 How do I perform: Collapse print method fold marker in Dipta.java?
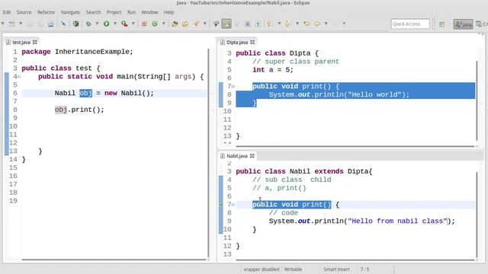point(233,86)
